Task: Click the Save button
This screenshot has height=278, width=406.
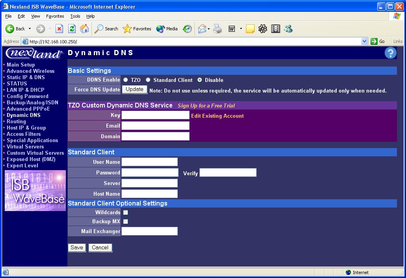Action: (77, 248)
